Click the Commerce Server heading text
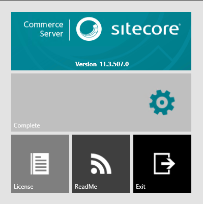The height and width of the screenshot is (204, 203). [x=43, y=29]
